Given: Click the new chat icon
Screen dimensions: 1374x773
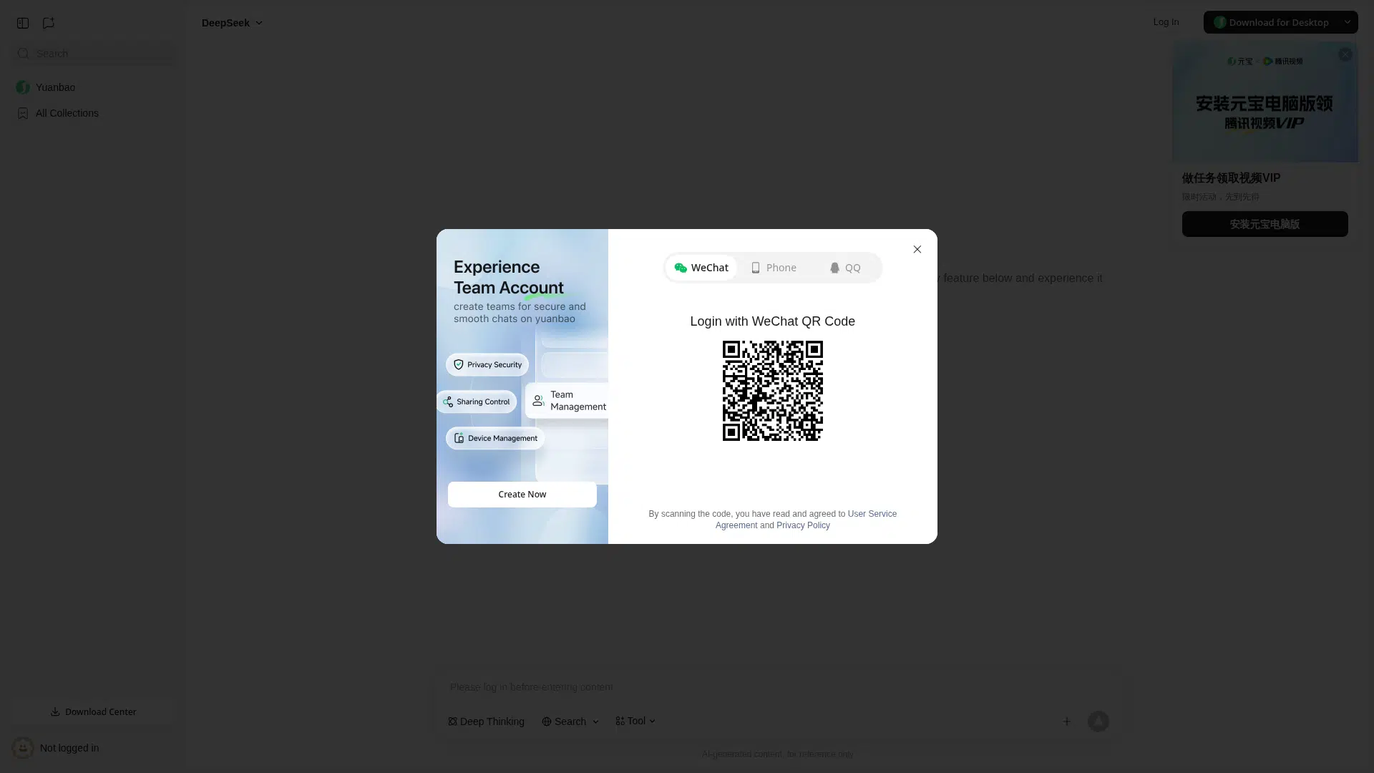Looking at the screenshot, I should click(x=49, y=23).
